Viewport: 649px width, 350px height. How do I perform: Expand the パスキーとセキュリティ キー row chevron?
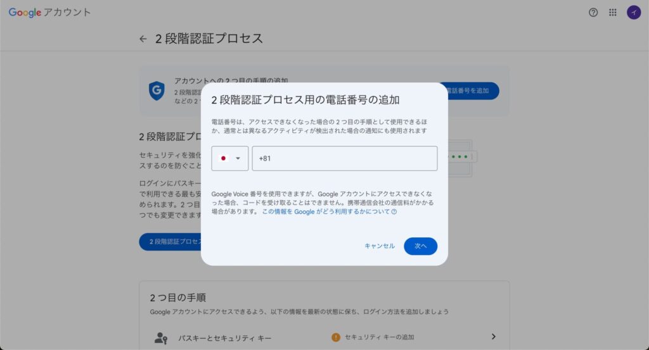[493, 337]
